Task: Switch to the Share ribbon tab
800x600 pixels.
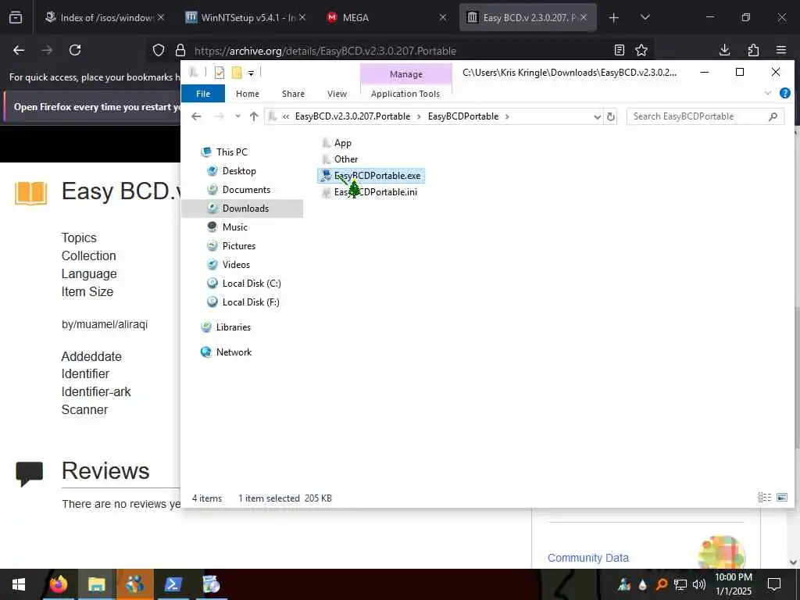Action: [293, 94]
